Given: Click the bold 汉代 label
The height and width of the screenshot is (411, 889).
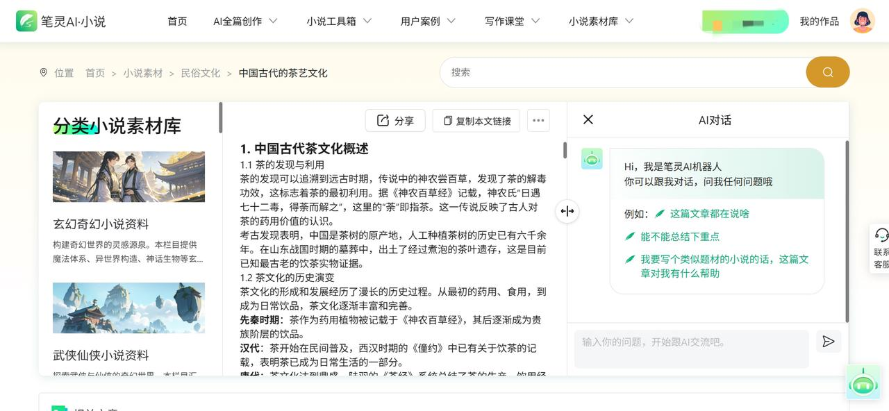Looking at the screenshot, I should click(249, 348).
